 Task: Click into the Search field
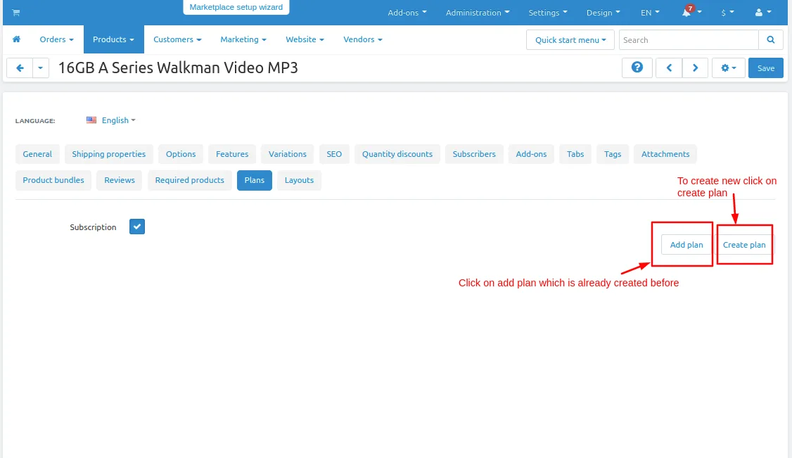tap(689, 40)
